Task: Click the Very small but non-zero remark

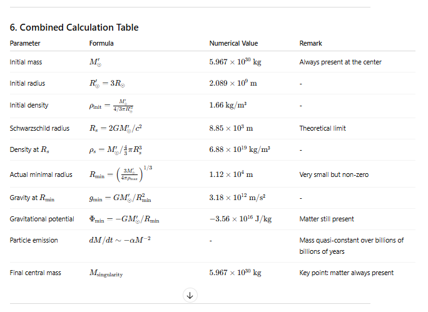Action: click(333, 174)
